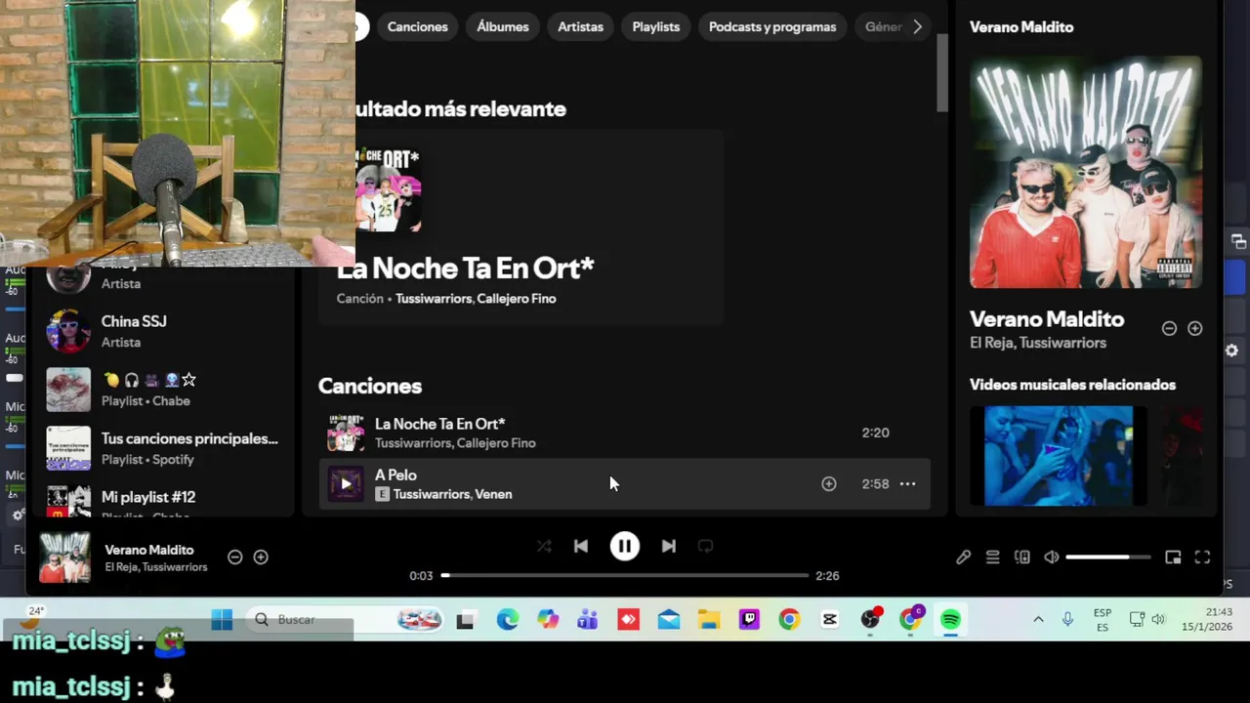Click the minus circle in bottom bar

click(x=234, y=557)
